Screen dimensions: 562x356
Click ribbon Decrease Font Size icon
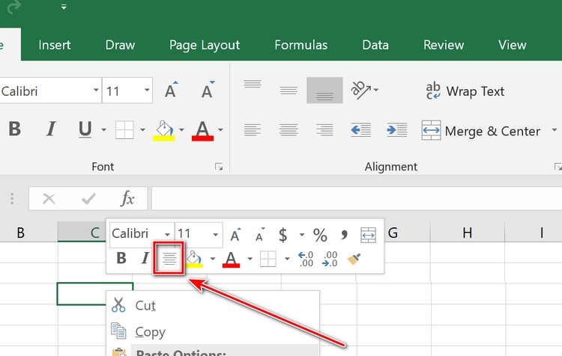[x=208, y=90]
